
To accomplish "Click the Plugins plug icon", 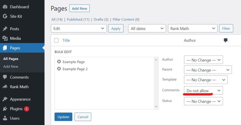I will tap(5, 109).
